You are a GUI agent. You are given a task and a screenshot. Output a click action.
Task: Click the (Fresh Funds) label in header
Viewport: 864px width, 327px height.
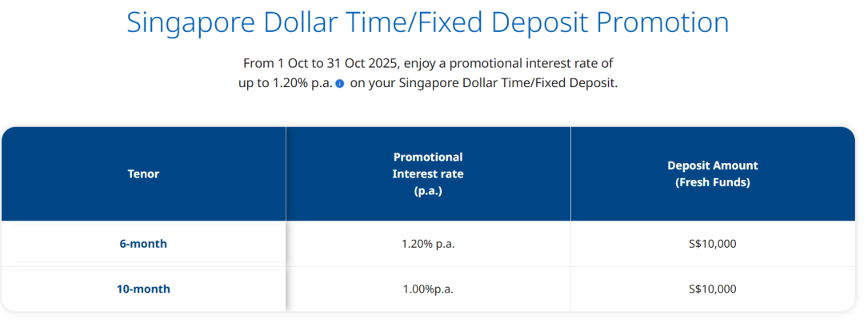point(712,182)
